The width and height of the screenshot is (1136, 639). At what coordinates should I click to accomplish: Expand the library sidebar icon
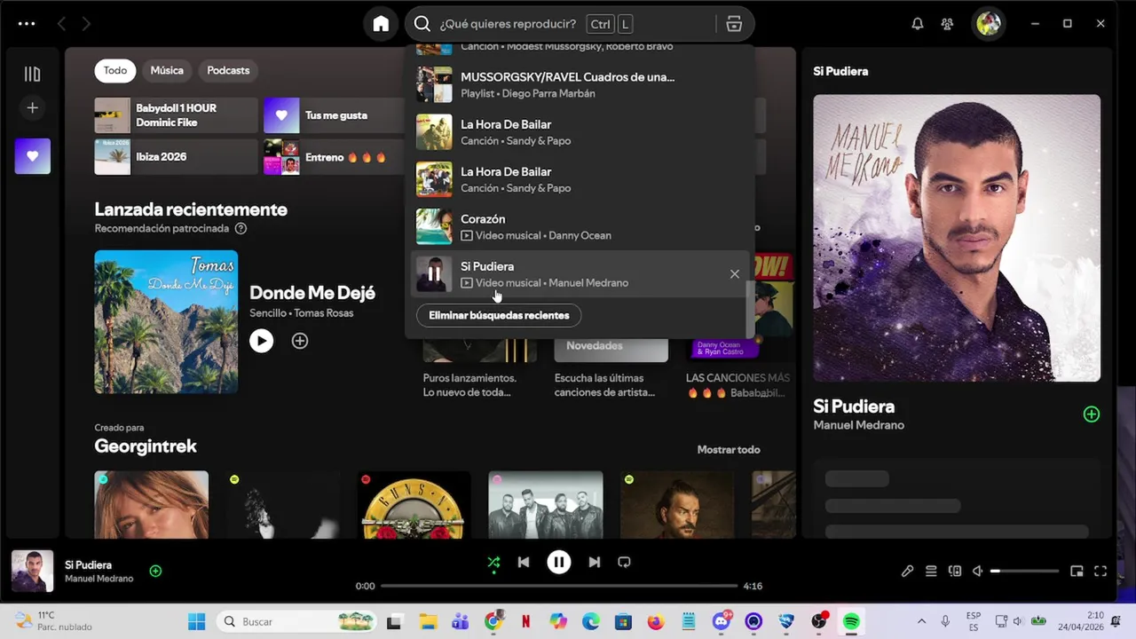(x=32, y=74)
